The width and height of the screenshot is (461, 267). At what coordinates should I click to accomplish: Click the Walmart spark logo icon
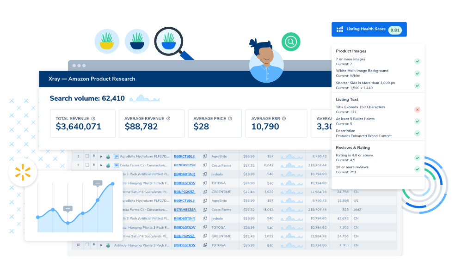pyautogui.click(x=23, y=172)
